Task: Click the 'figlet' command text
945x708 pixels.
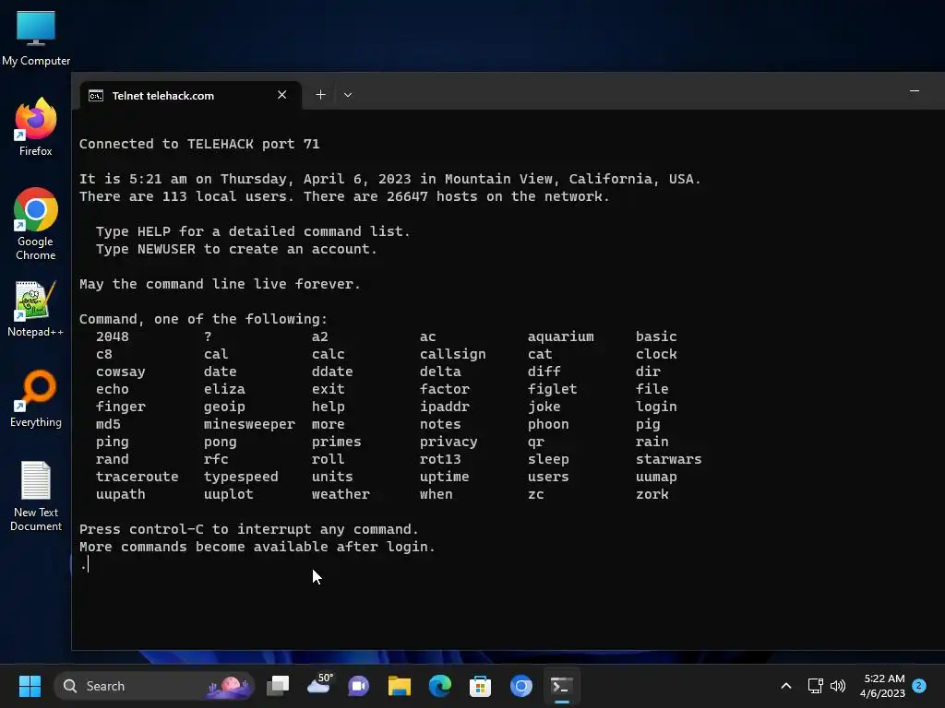Action: pos(552,390)
